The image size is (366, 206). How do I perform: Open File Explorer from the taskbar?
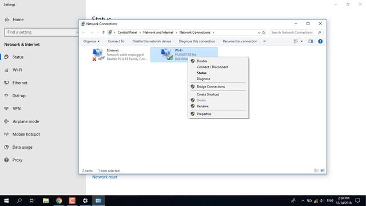point(46,201)
